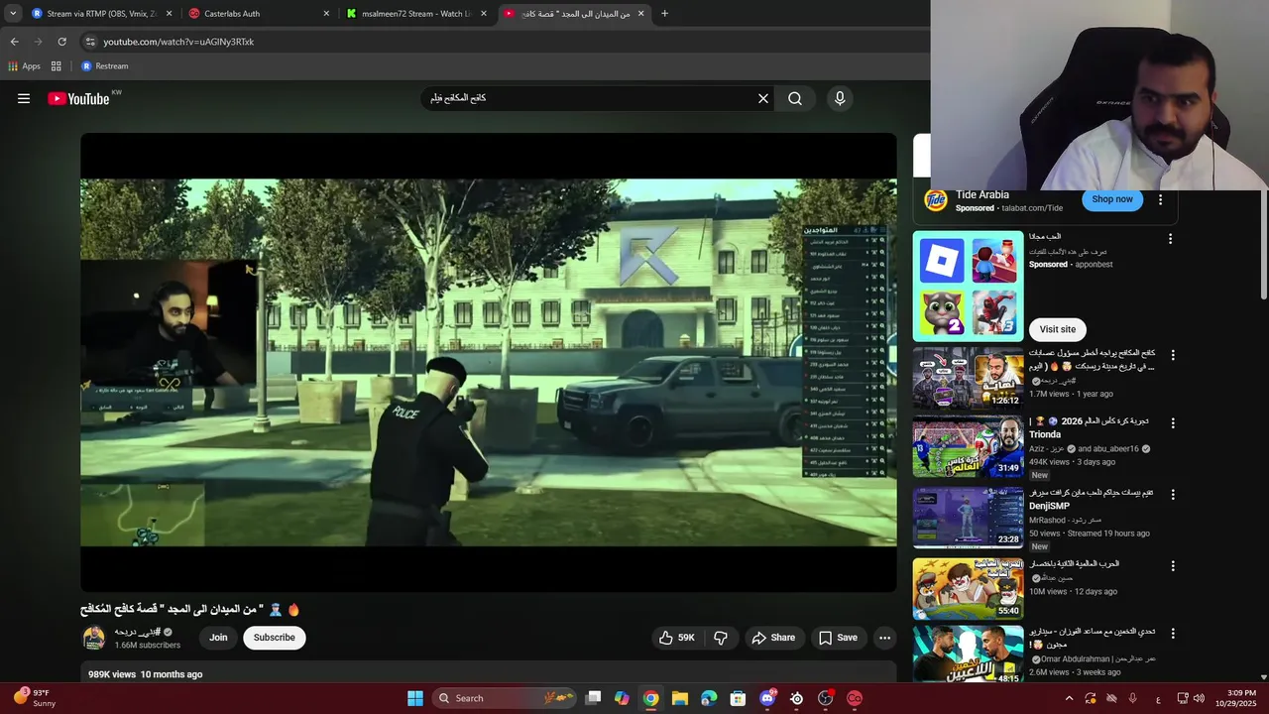Go to the YouTube home logo

pyautogui.click(x=78, y=98)
